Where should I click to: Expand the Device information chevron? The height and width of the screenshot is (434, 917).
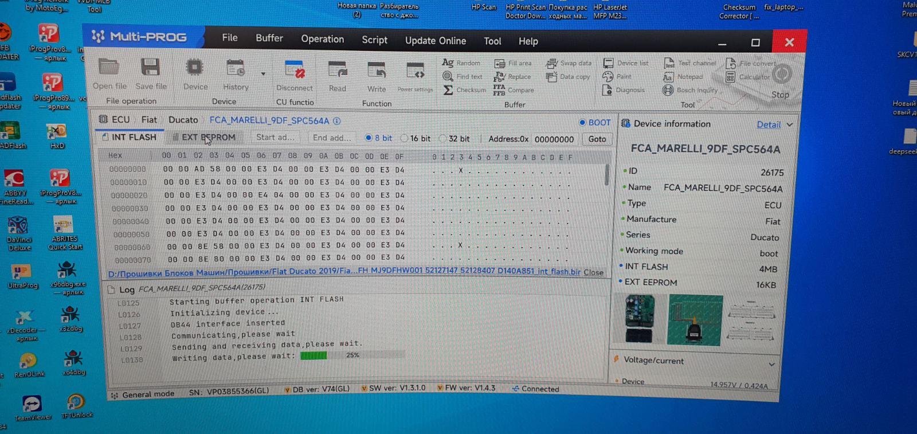(790, 124)
